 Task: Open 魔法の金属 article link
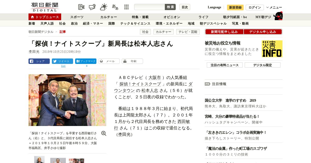[x=236, y=149]
